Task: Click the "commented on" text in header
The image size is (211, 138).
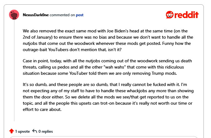Action: pyautogui.click(x=62, y=15)
